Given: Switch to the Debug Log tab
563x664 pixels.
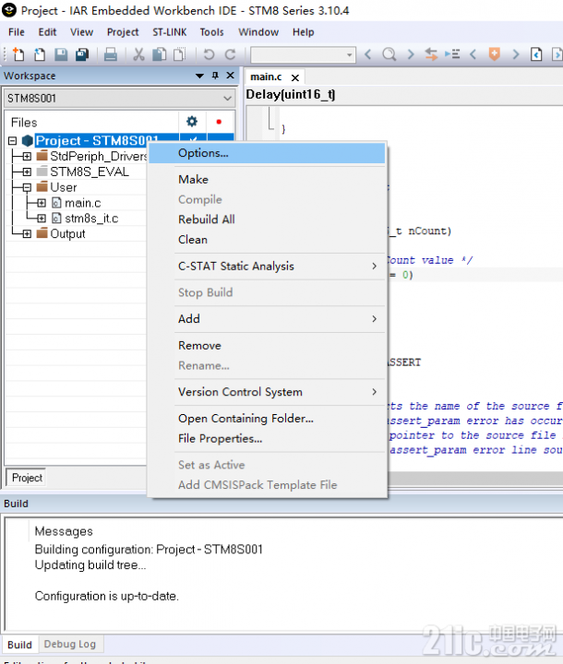Looking at the screenshot, I should tap(70, 644).
